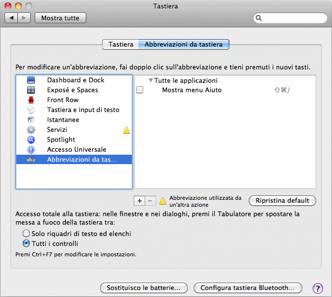Click the Exposé e Spaces icon
The image size is (332, 297).
[x=31, y=90]
